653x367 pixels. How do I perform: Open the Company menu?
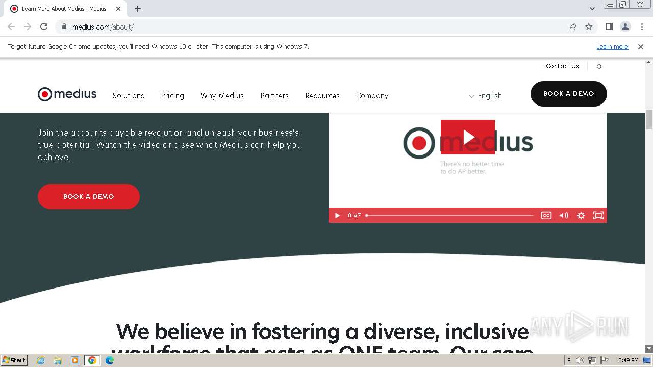click(x=372, y=96)
